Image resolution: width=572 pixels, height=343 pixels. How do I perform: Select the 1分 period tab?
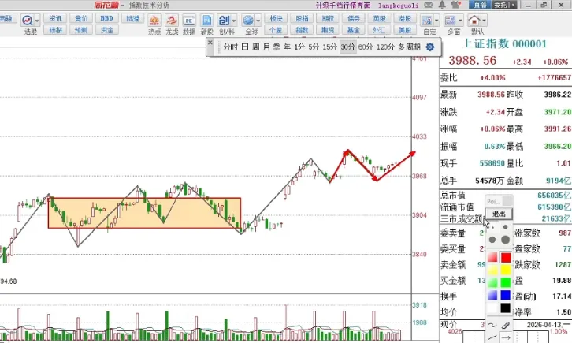(299, 47)
